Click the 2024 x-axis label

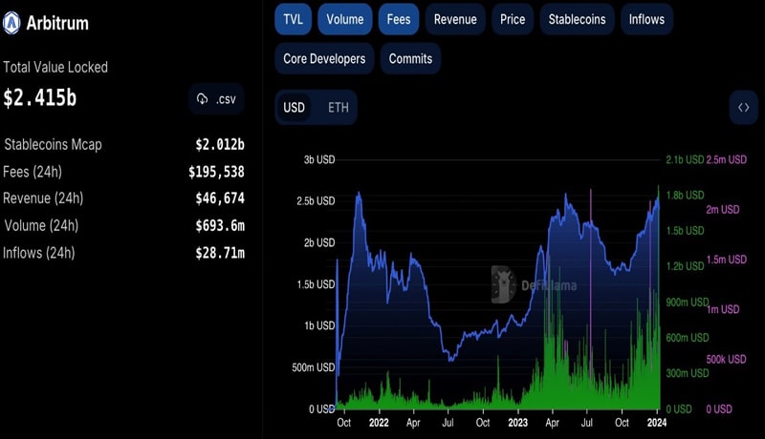click(x=657, y=423)
